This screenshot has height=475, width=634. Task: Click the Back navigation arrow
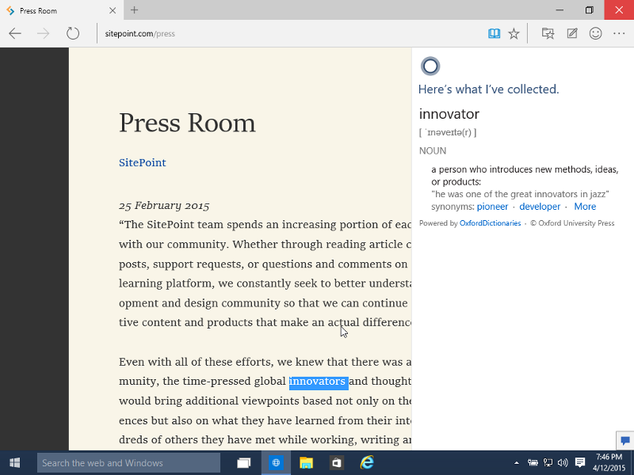tap(15, 33)
